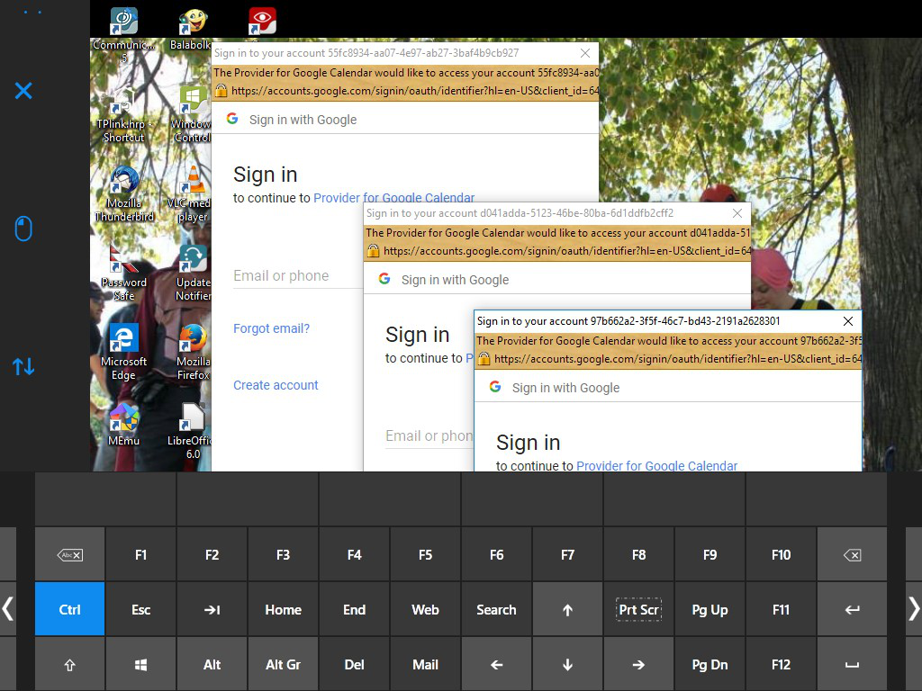
Task: Select the Password Safe desktop icon
Action: tap(123, 274)
